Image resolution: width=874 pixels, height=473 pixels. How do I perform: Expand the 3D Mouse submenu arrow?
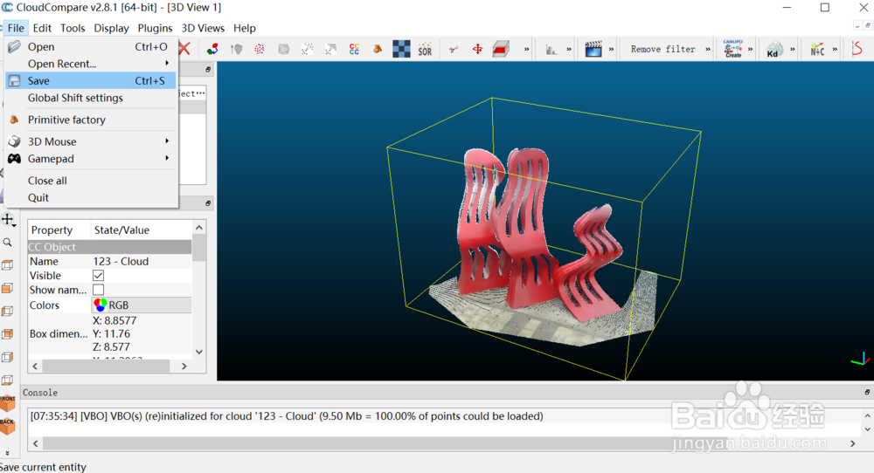167,141
